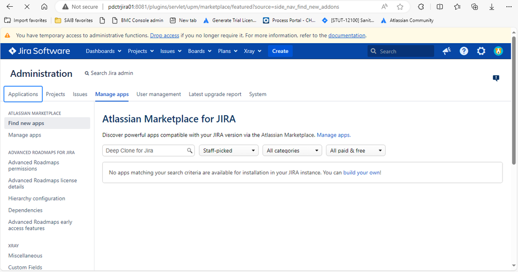Open the user profile avatar menu
This screenshot has width=518, height=272.
coord(498,51)
